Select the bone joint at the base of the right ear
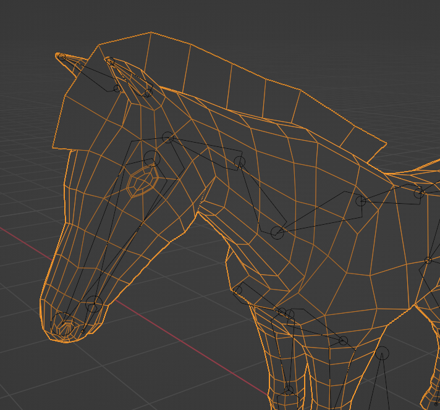This screenshot has width=440, height=410. coord(147,93)
